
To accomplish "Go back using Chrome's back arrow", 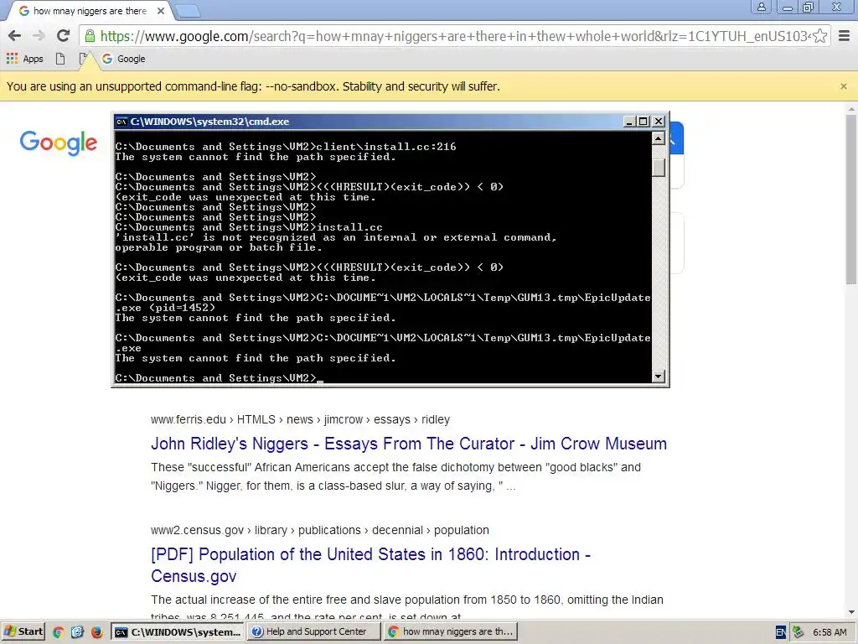I will [15, 36].
